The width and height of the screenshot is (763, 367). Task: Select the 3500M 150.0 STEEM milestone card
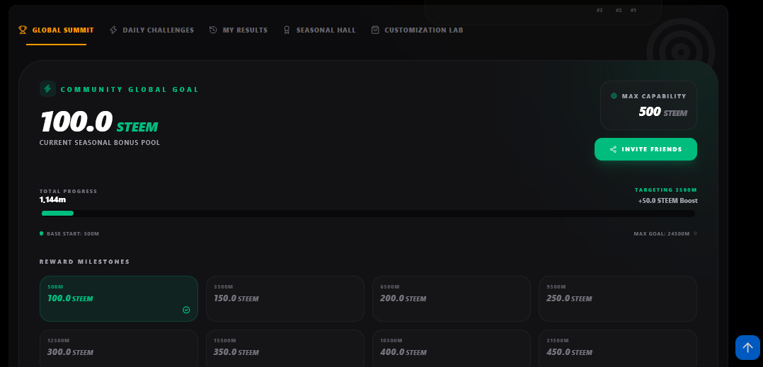(285, 298)
